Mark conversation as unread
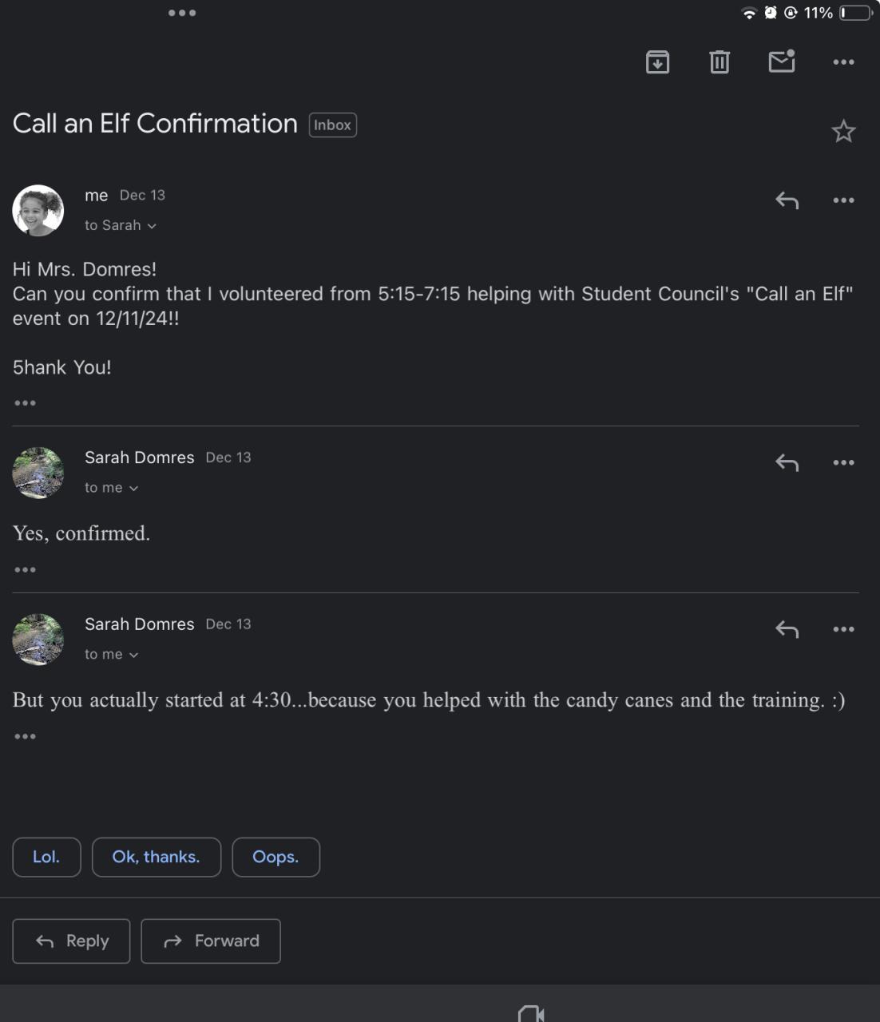 pos(782,61)
